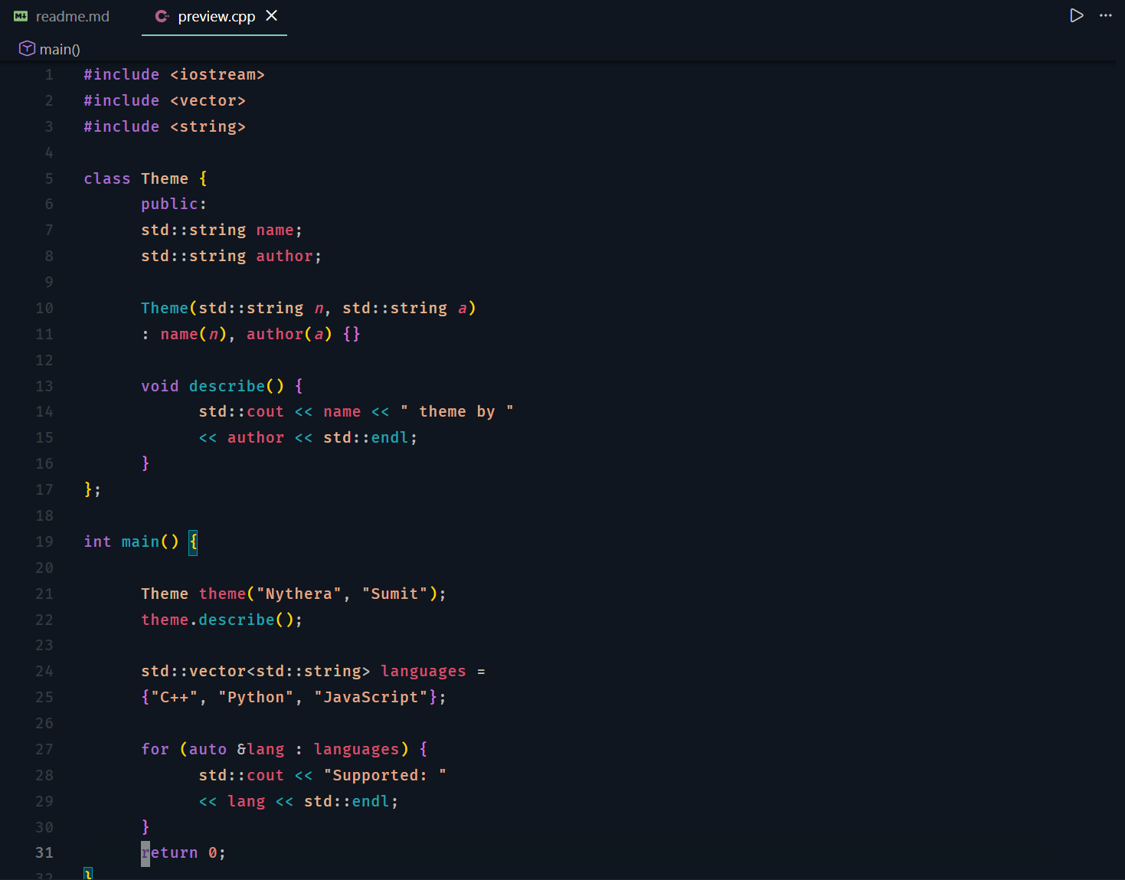Open the more actions ellipsis menu
This screenshot has width=1125, height=880.
tap(1105, 16)
